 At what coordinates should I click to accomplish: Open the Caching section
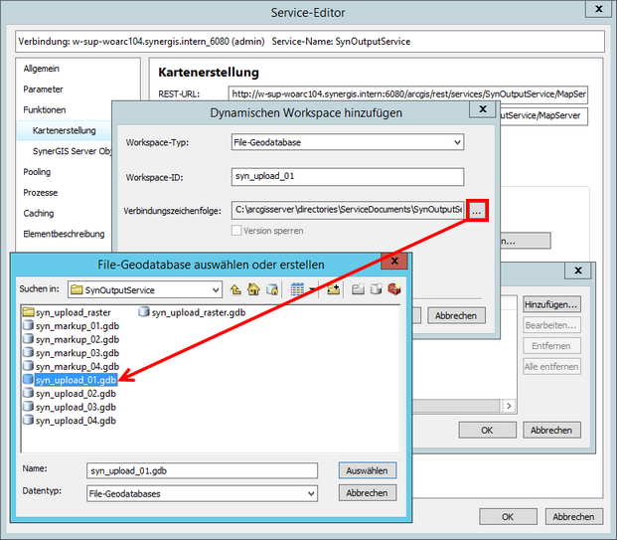[x=39, y=213]
